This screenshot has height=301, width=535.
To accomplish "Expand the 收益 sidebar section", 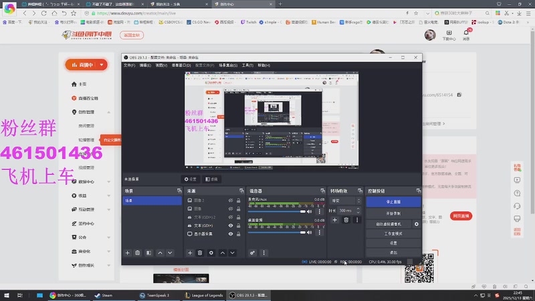I will pos(109,196).
